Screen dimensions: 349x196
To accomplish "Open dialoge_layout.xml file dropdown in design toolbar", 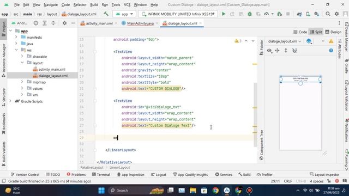I will 285,41.
